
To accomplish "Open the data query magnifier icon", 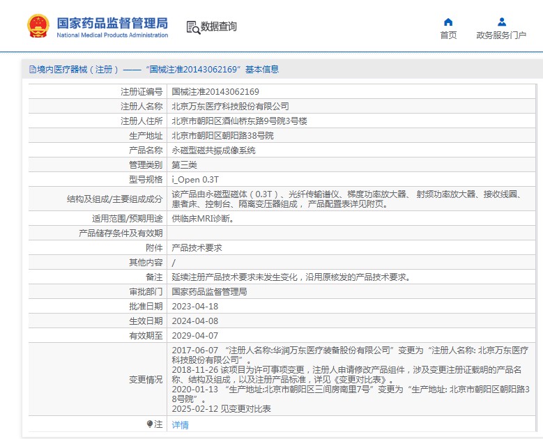I will [x=193, y=27].
